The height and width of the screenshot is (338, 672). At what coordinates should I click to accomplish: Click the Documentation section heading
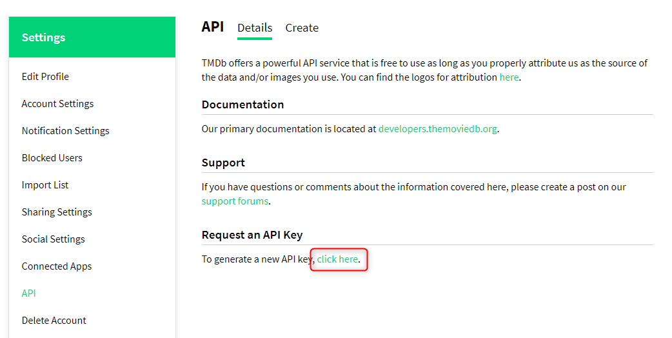[x=242, y=104]
